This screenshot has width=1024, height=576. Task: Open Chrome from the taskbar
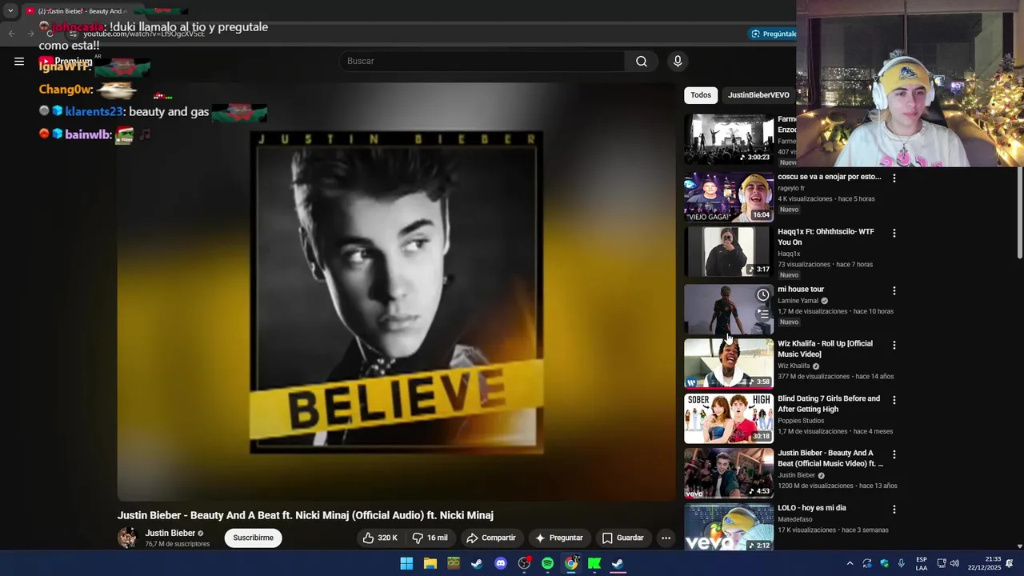coord(571,563)
